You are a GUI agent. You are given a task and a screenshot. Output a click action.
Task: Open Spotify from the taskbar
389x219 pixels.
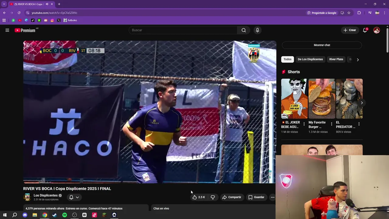pos(64,215)
